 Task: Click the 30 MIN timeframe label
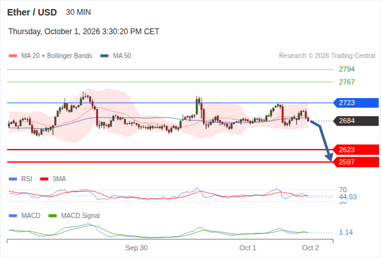click(78, 12)
